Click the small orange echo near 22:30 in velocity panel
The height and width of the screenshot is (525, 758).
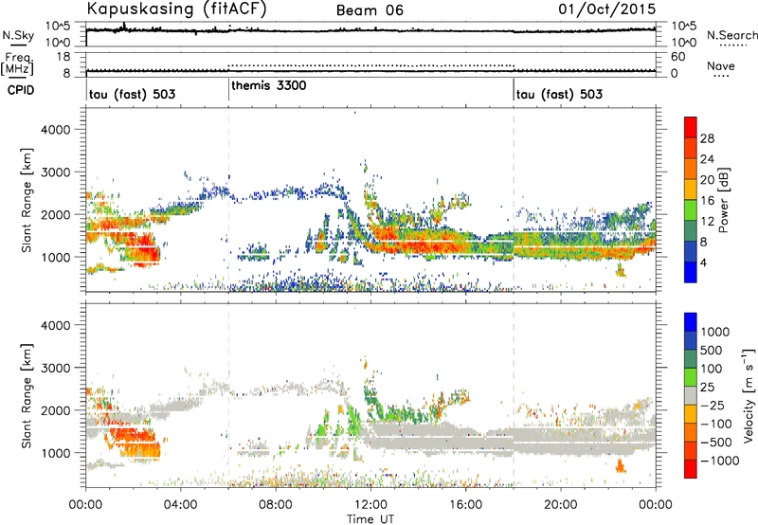621,466
